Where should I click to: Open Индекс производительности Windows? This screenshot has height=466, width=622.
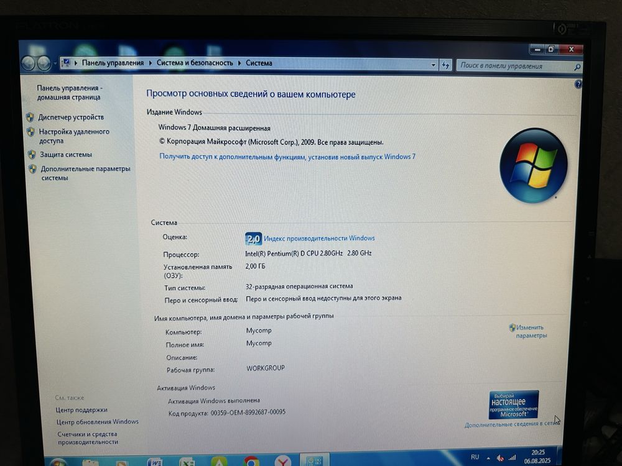pyautogui.click(x=319, y=238)
